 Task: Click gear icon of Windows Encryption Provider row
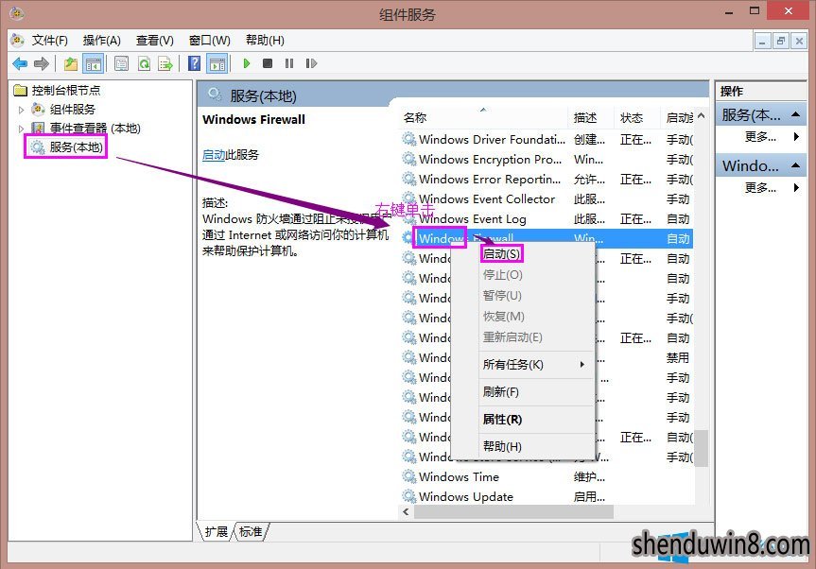(409, 159)
